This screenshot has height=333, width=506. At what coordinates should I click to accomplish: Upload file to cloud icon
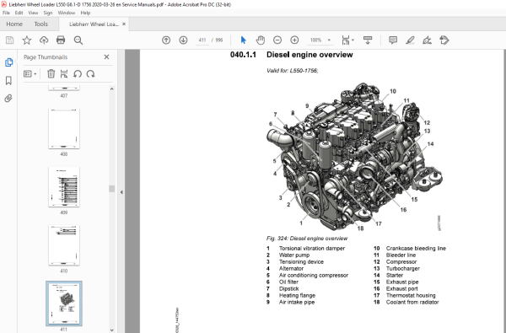44,40
